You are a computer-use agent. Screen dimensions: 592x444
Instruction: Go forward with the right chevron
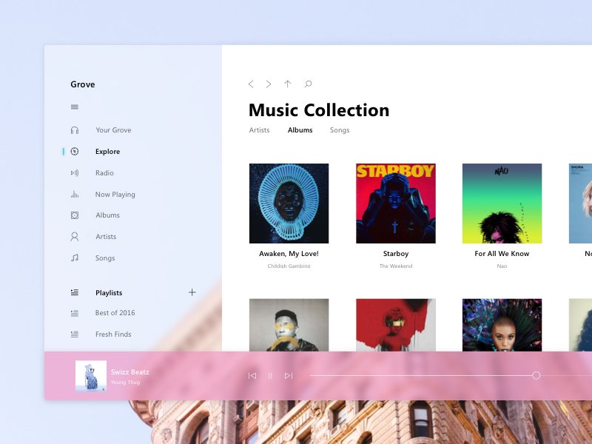(269, 84)
